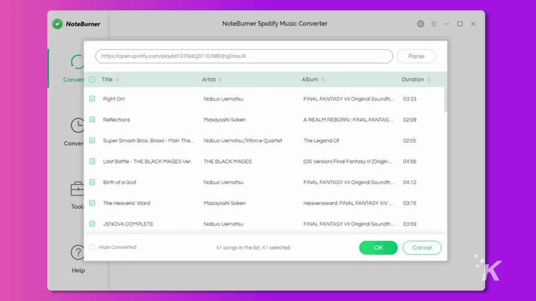Viewport: 536px width, 301px height.
Task: Select the 'Reflections' title text
Action: pyautogui.click(x=116, y=120)
